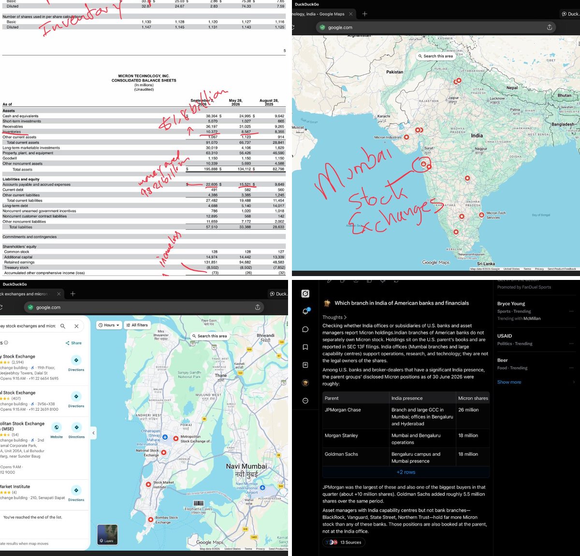
Task: Open new tab in stock exchanges window
Action: click(x=73, y=293)
